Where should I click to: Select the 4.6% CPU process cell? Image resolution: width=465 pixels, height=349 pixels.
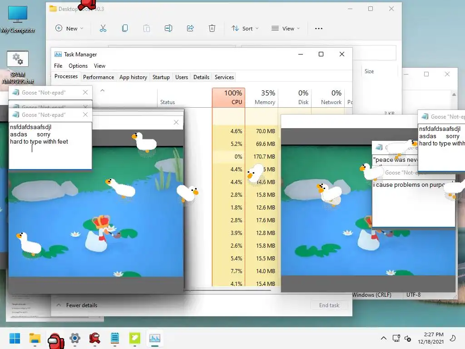[229, 131]
